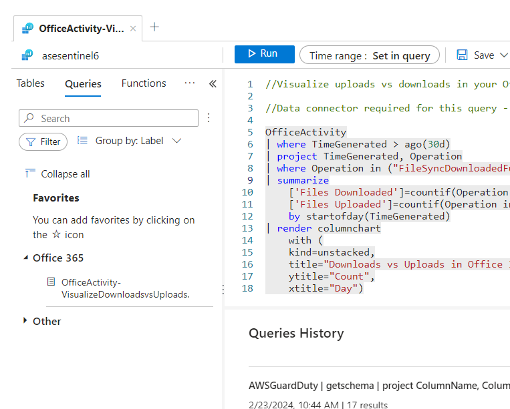Viewport: 510px width, 409px height.
Task: Close the OfficeActivity-Vi... query tab
Action: tap(133, 29)
